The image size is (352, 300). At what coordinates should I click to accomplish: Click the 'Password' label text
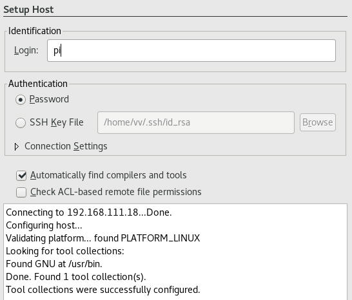(x=49, y=99)
